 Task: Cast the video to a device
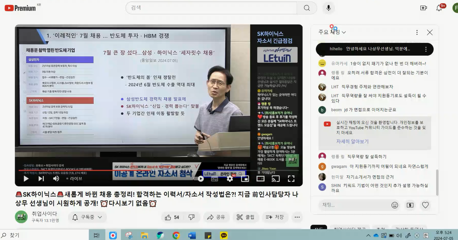[x=276, y=179]
